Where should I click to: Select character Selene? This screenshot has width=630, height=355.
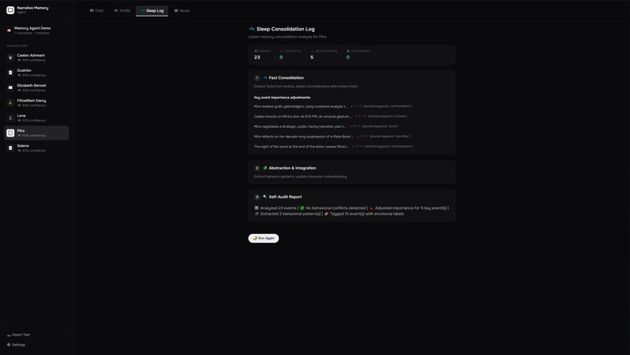37,147
